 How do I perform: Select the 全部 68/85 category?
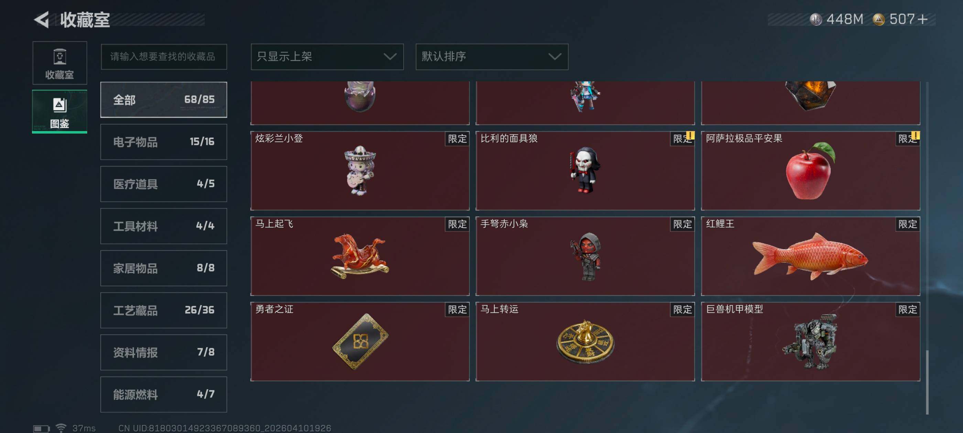point(163,100)
